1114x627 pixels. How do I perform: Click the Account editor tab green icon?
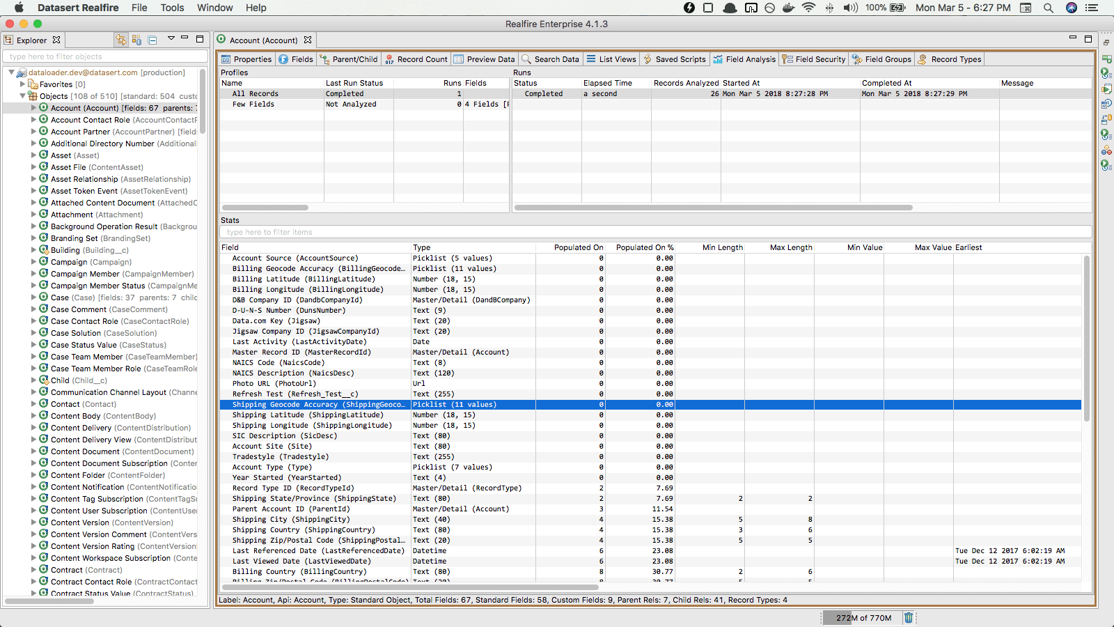(x=221, y=40)
